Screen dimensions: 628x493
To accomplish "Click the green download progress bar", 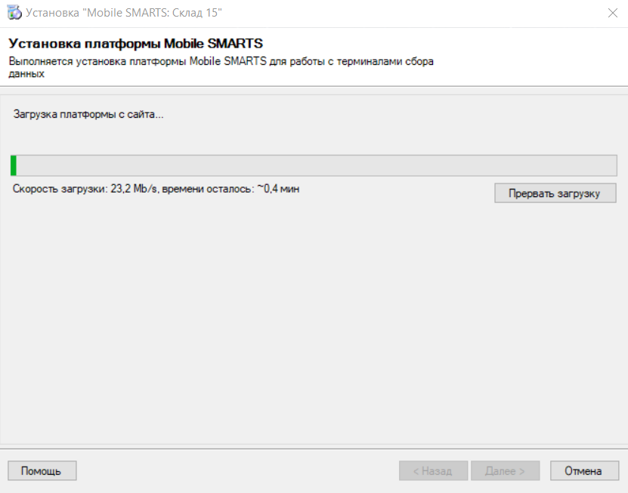I will click(x=314, y=165).
